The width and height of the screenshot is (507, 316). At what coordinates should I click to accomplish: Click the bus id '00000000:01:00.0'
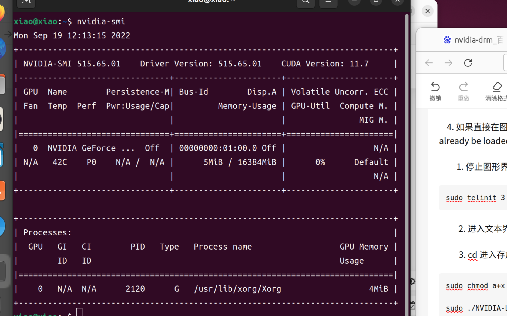[218, 148]
